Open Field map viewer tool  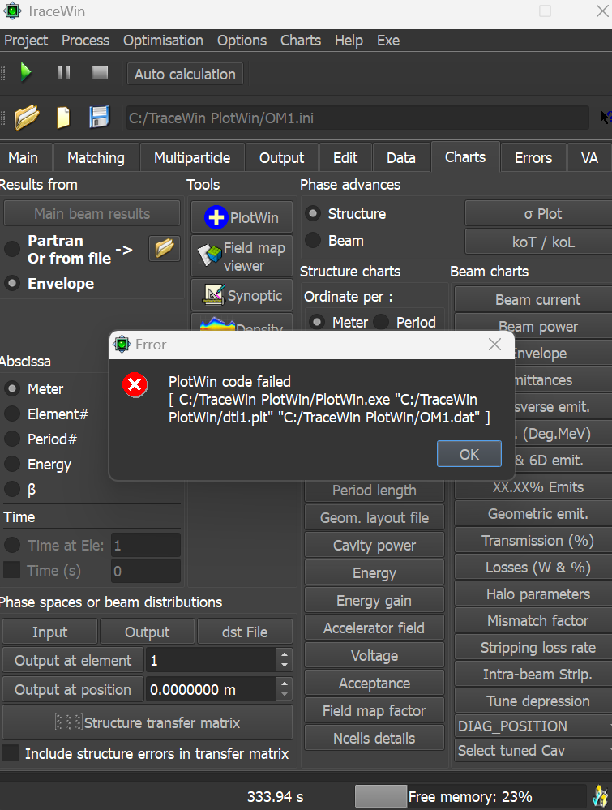pyautogui.click(x=242, y=256)
